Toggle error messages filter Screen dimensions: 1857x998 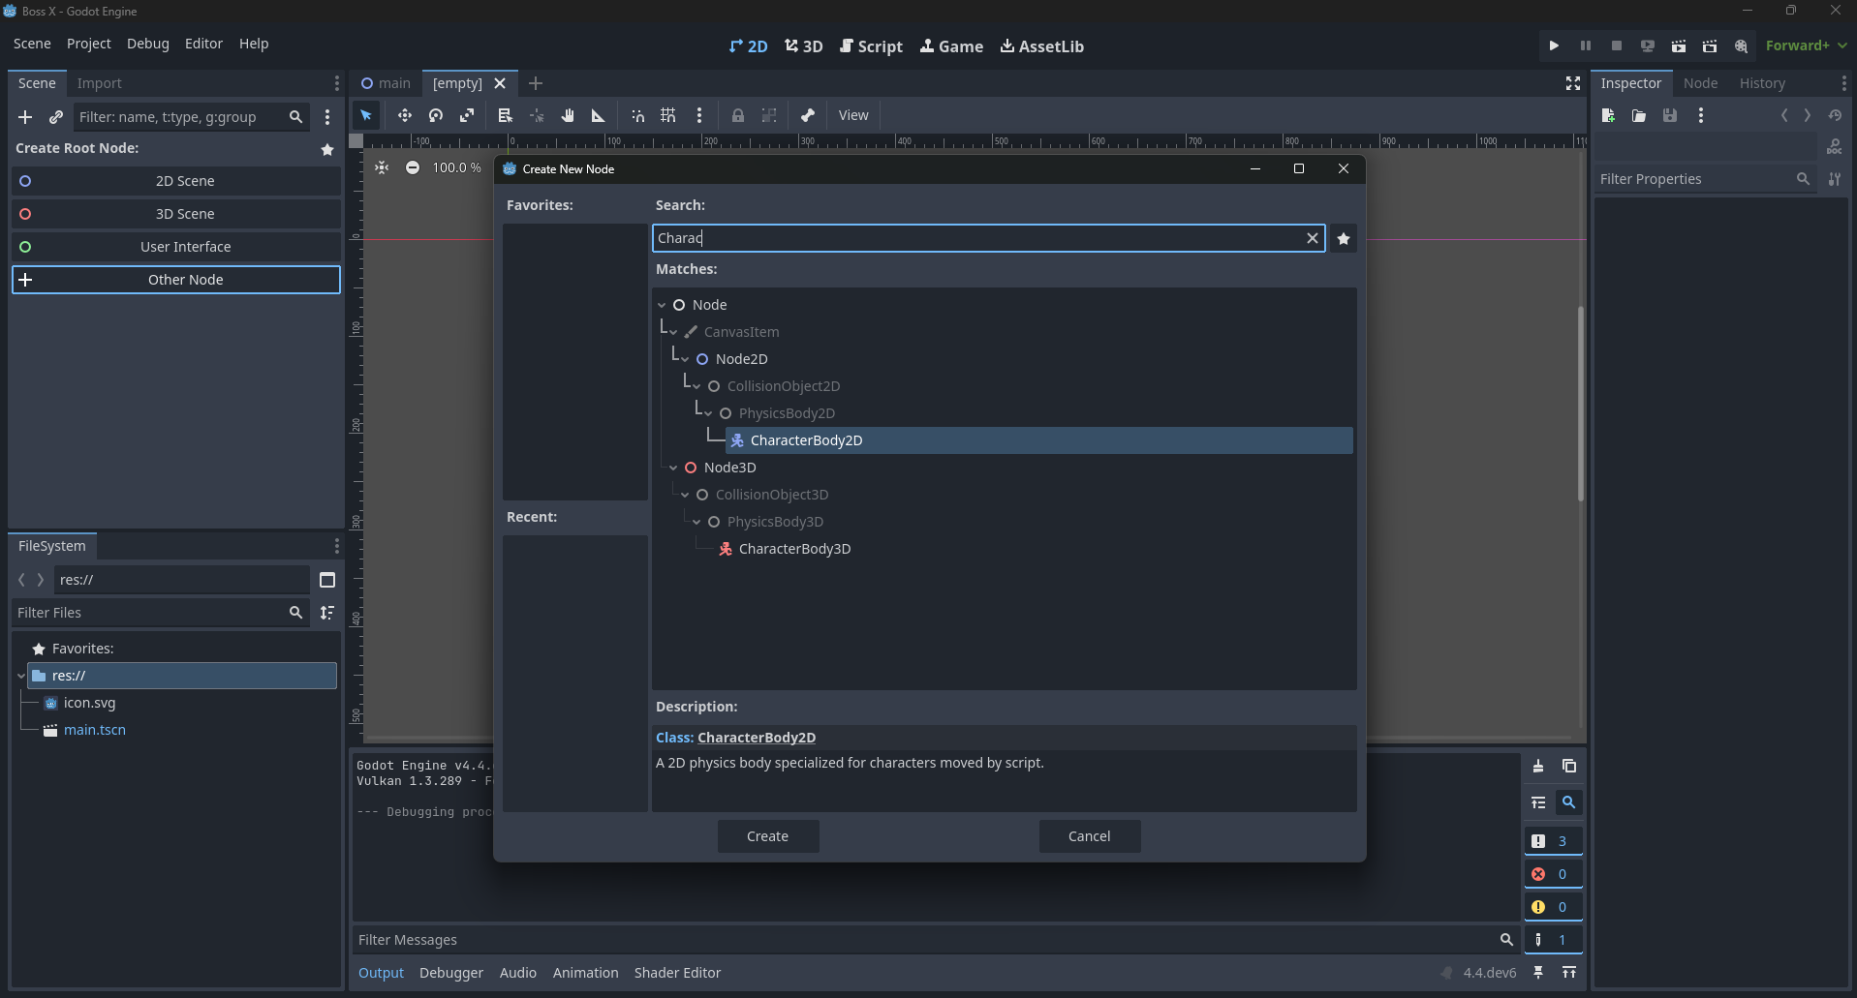pyautogui.click(x=1553, y=874)
